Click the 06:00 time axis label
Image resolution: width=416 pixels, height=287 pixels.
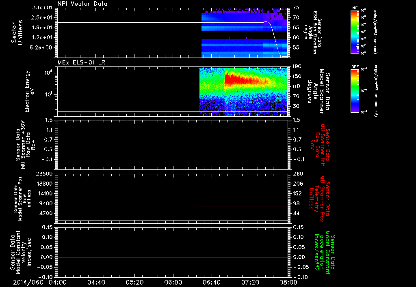point(173,282)
